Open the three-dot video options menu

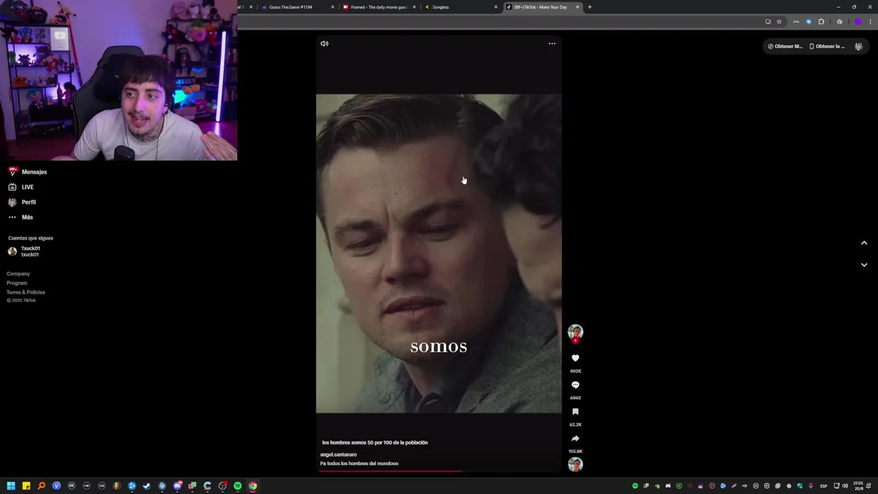click(x=552, y=43)
